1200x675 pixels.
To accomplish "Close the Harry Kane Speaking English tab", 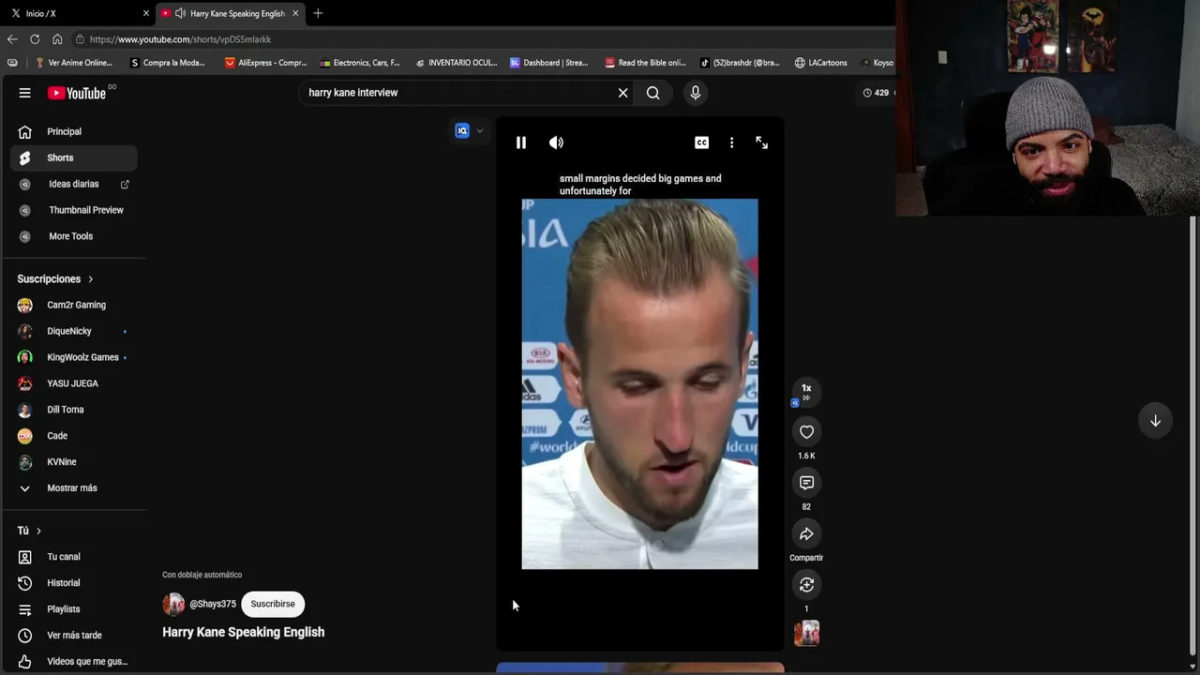I will click(295, 13).
